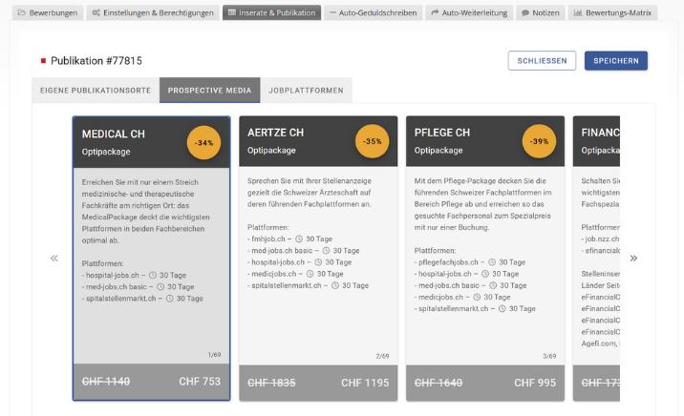
Task: Click the forward arrow icon beside Auto-Weiterleitung
Action: tap(435, 12)
